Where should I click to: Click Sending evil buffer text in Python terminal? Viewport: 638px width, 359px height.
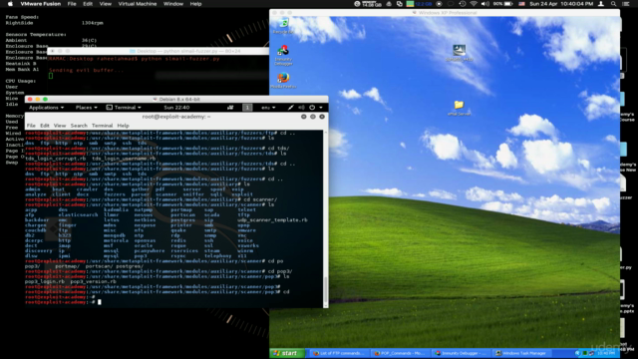[86, 70]
